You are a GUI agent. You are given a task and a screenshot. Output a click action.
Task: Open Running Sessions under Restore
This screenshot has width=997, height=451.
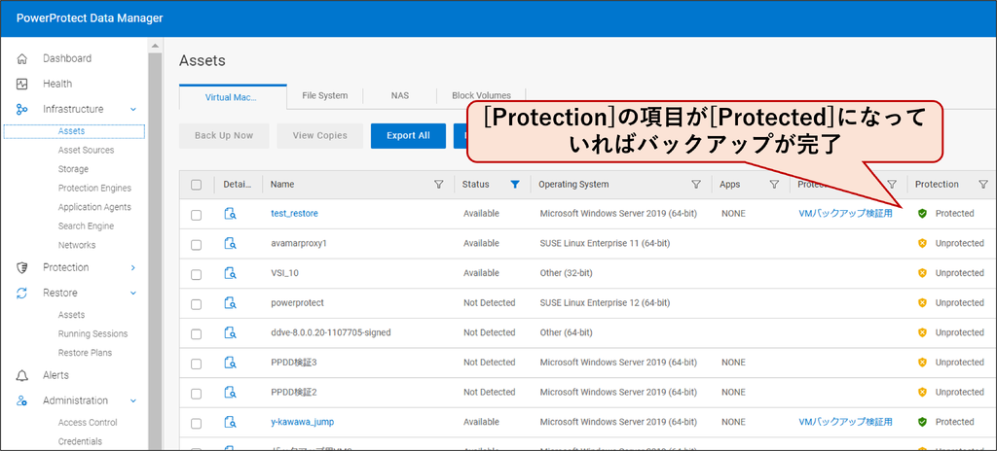[92, 333]
